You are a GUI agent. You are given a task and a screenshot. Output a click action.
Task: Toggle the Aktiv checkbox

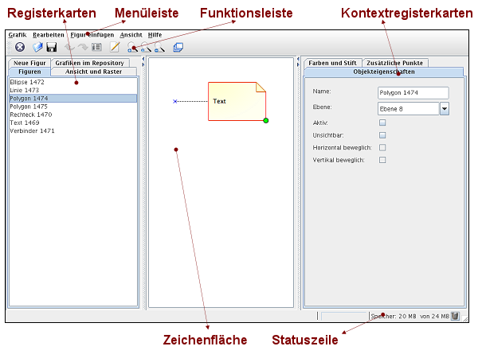click(x=382, y=123)
